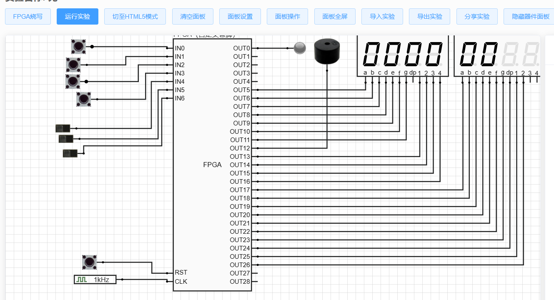Click the IN6 pin label

[180, 98]
